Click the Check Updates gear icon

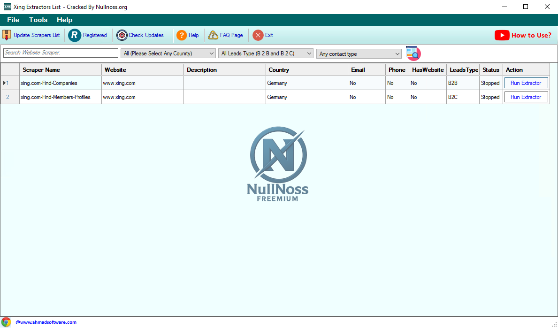(122, 35)
